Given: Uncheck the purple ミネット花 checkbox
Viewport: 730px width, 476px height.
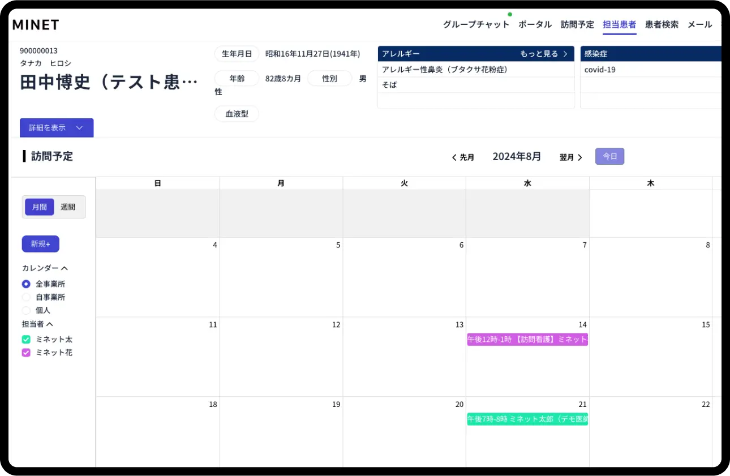Looking at the screenshot, I should 26,353.
